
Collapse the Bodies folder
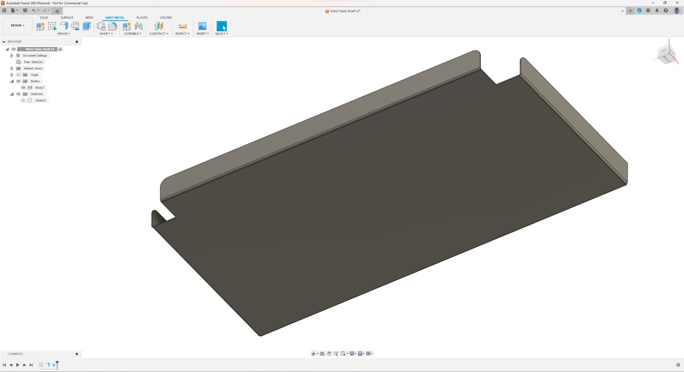click(x=12, y=81)
